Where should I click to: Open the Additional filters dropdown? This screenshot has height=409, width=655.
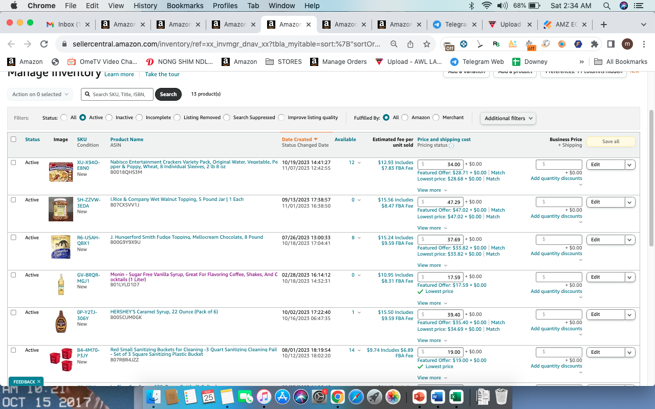pos(508,118)
